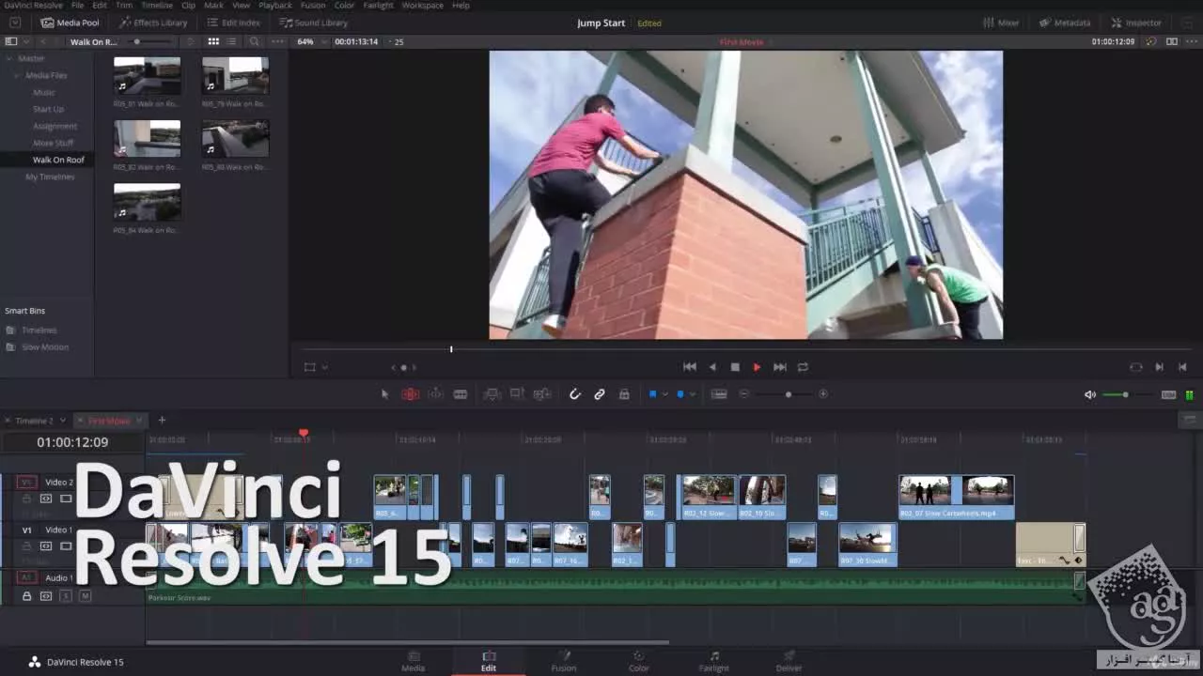Open the Inspector panel
This screenshot has height=676, width=1203.
(x=1135, y=23)
